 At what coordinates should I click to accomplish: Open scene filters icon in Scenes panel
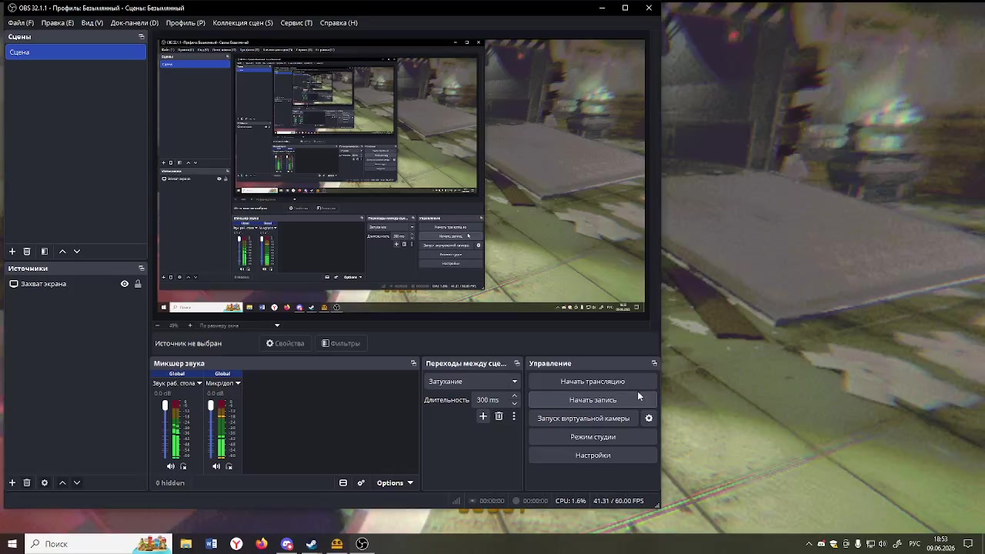pyautogui.click(x=45, y=252)
